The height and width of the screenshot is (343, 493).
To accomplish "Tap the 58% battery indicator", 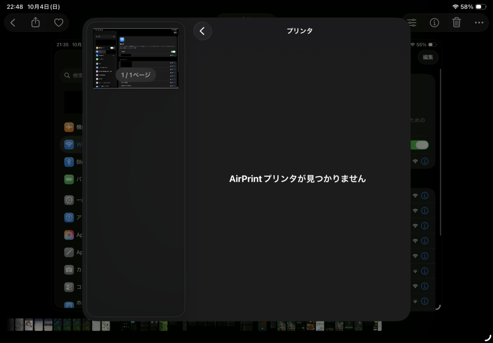I will click(x=473, y=7).
